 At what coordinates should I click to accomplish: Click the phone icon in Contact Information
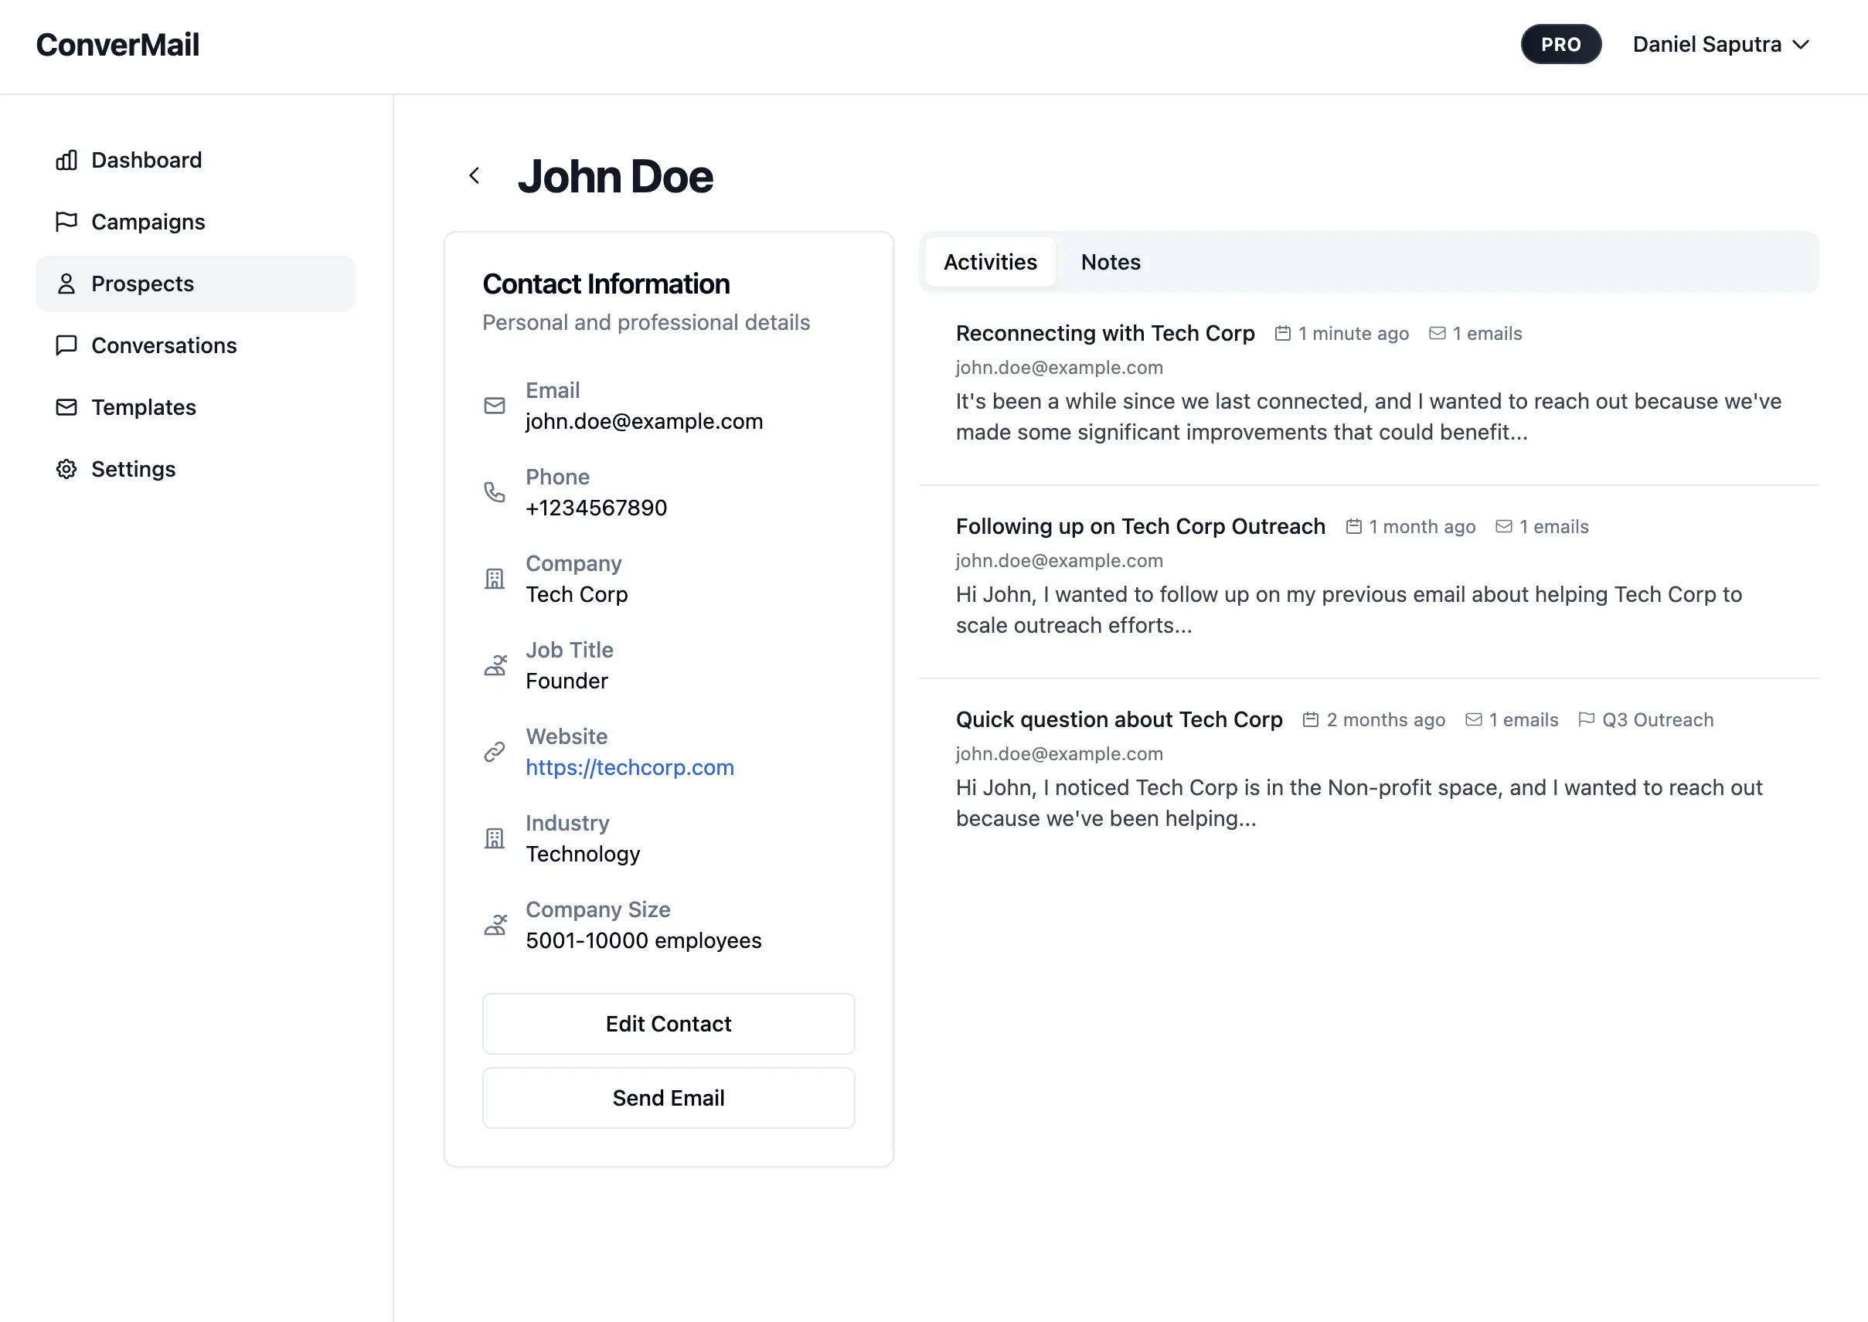point(495,492)
